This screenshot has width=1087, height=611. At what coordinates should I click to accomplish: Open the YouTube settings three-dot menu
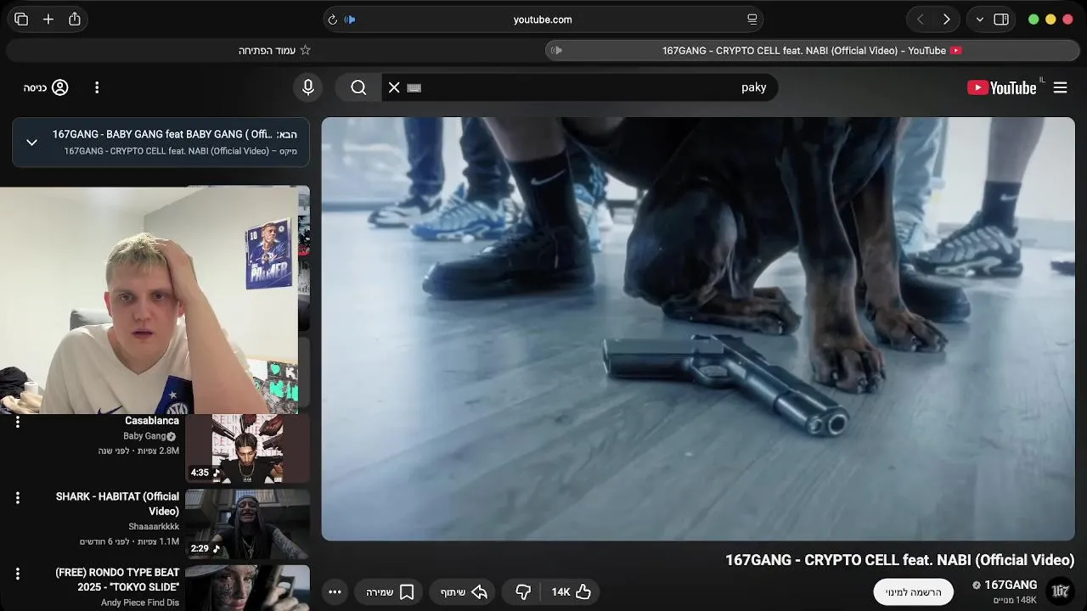[x=97, y=87]
